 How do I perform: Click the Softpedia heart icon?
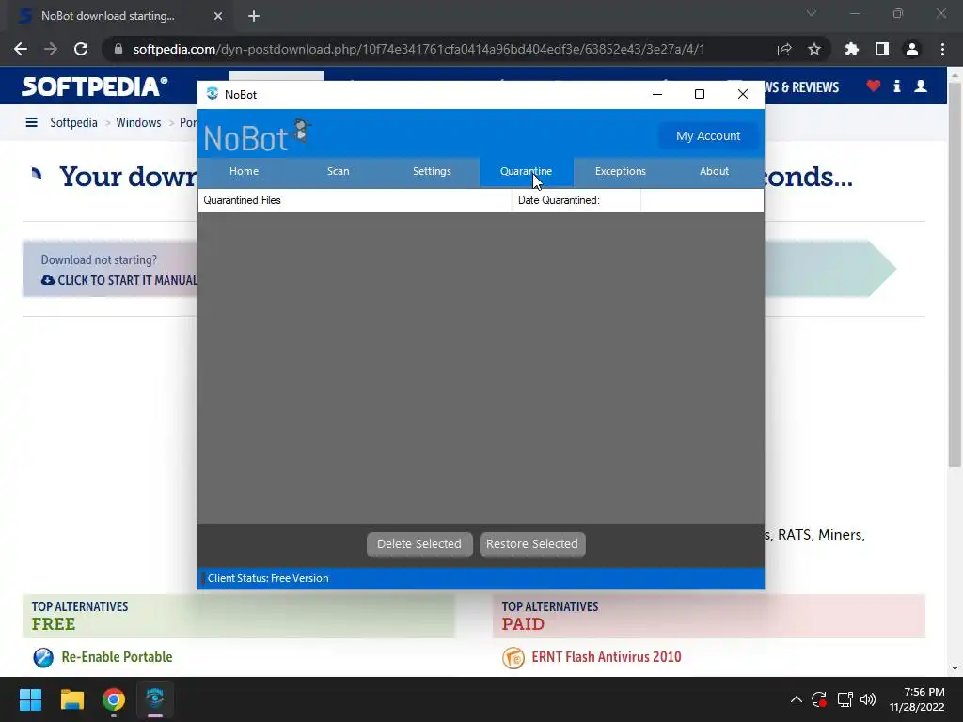(x=874, y=86)
